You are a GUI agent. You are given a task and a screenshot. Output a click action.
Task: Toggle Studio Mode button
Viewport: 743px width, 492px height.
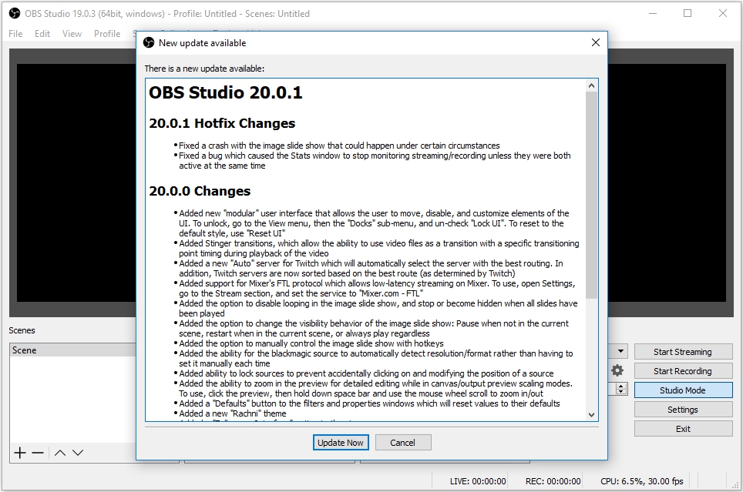(x=683, y=390)
